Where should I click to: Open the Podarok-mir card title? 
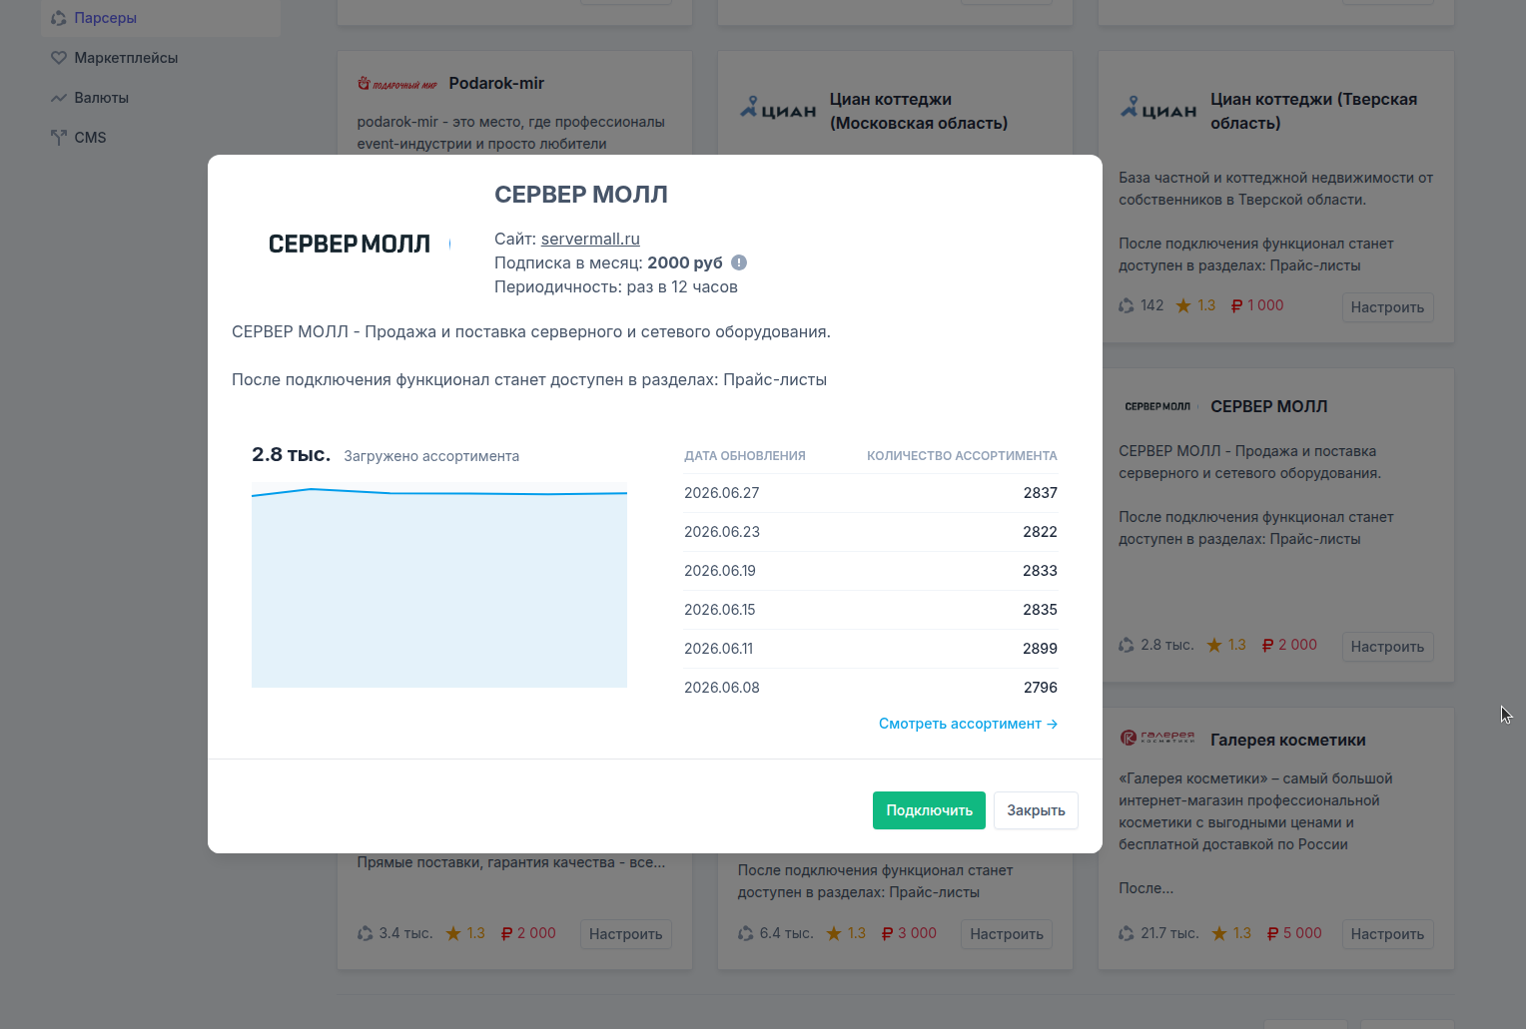click(x=496, y=83)
